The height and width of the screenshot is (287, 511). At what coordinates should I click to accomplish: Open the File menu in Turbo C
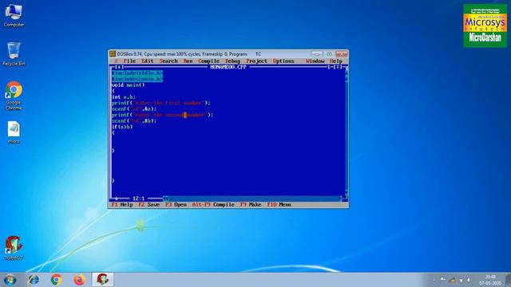point(129,61)
